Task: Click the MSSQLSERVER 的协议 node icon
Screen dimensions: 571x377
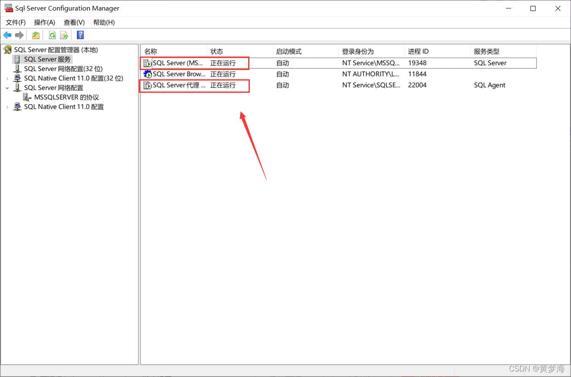Action: click(x=27, y=97)
